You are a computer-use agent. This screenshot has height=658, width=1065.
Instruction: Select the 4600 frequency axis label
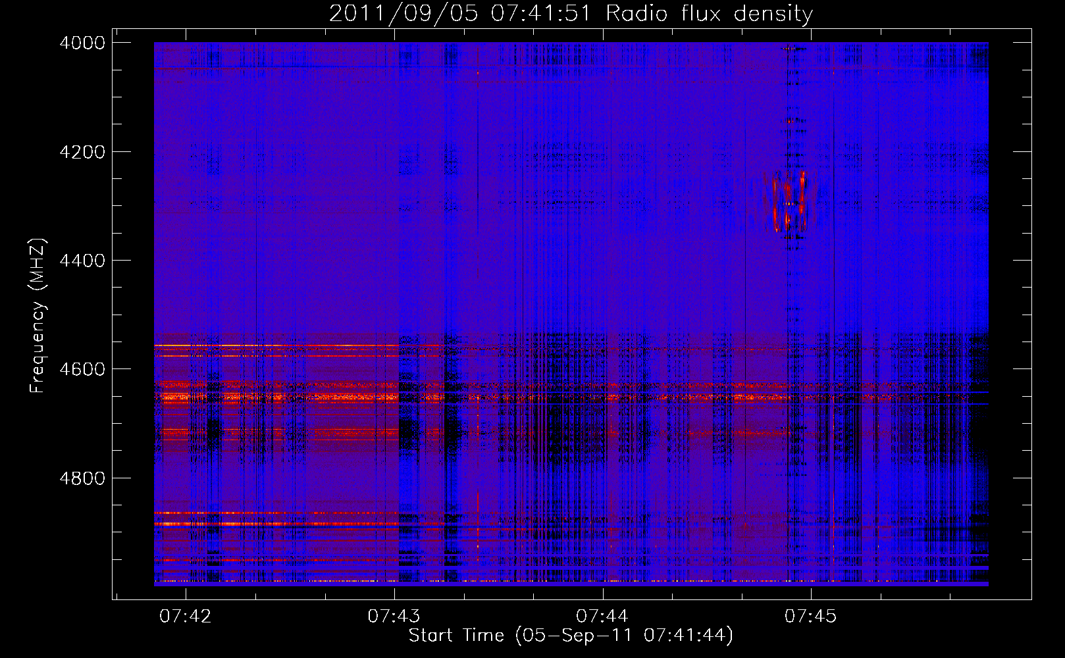(82, 369)
